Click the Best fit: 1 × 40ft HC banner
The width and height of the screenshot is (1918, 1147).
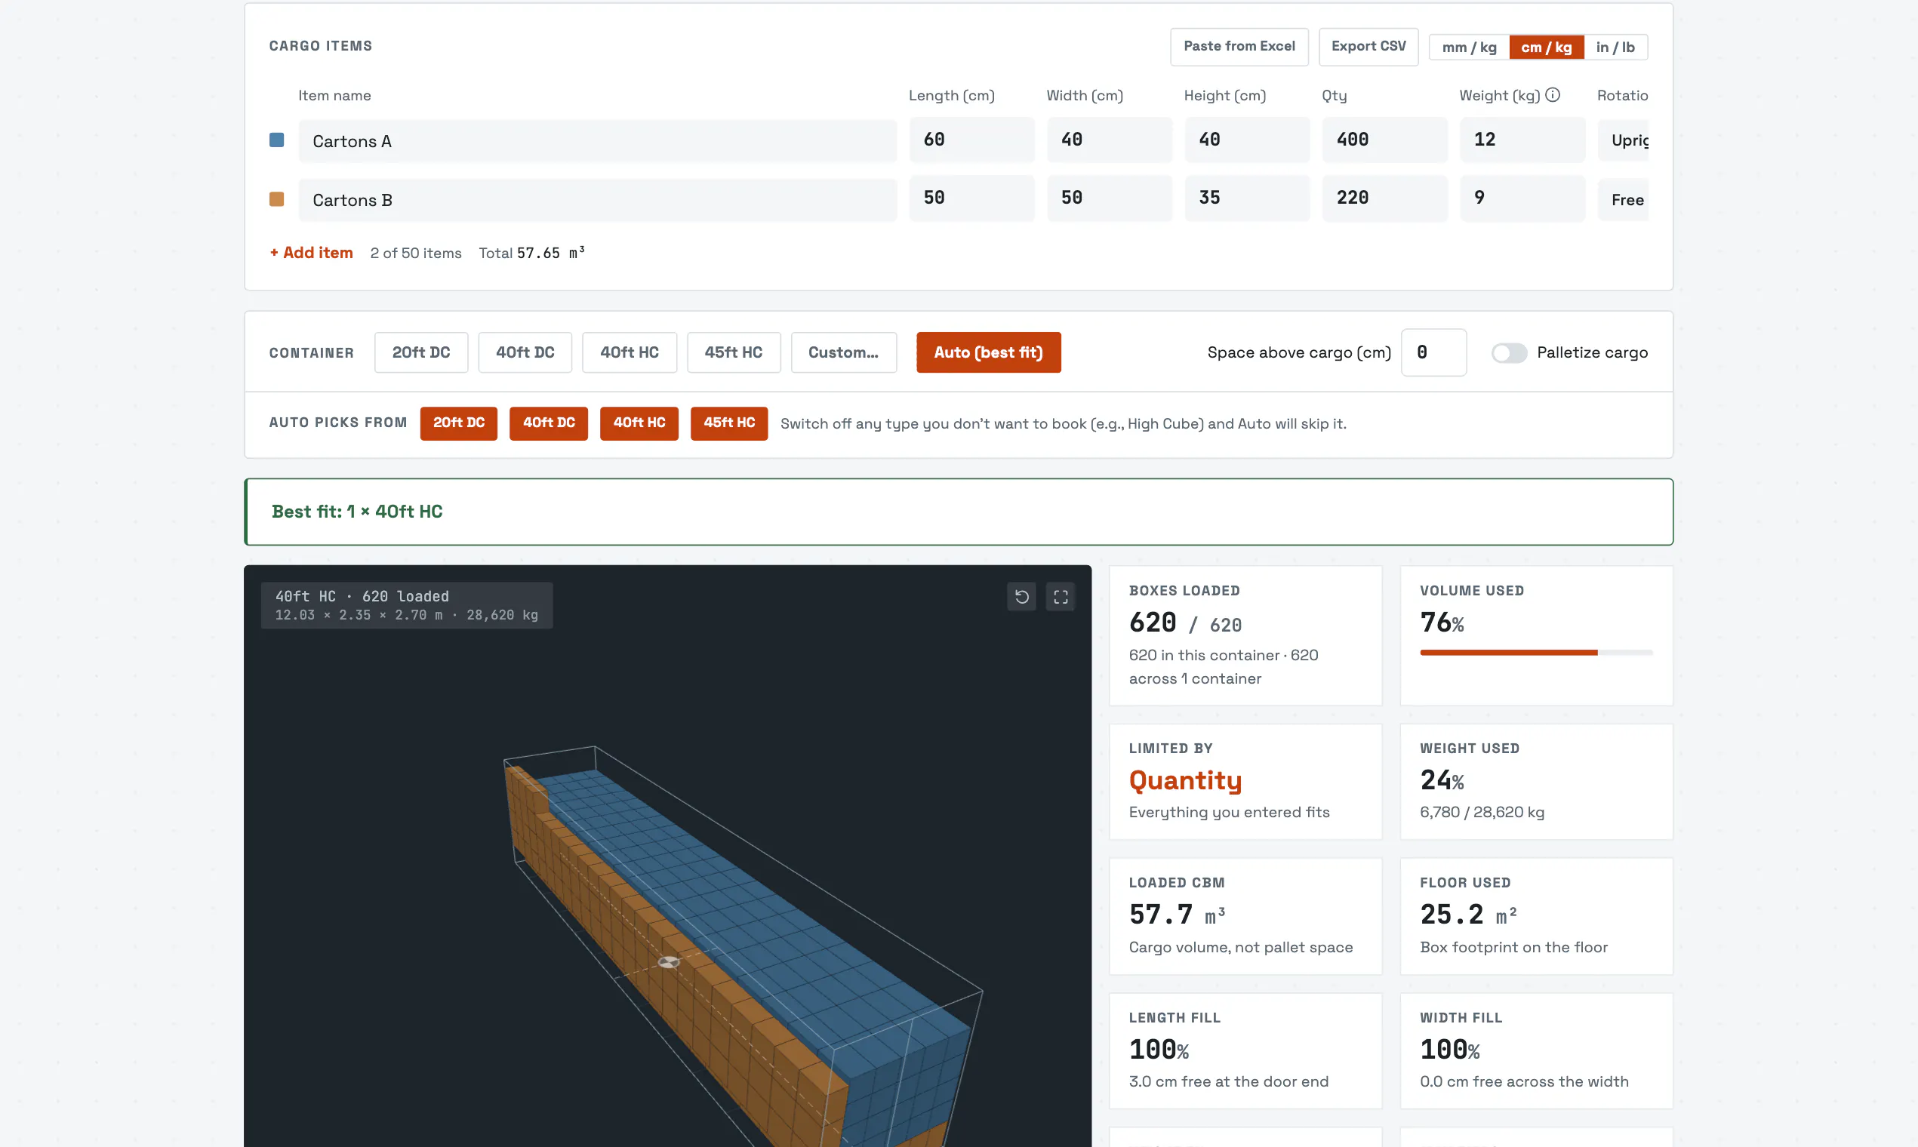coord(959,512)
